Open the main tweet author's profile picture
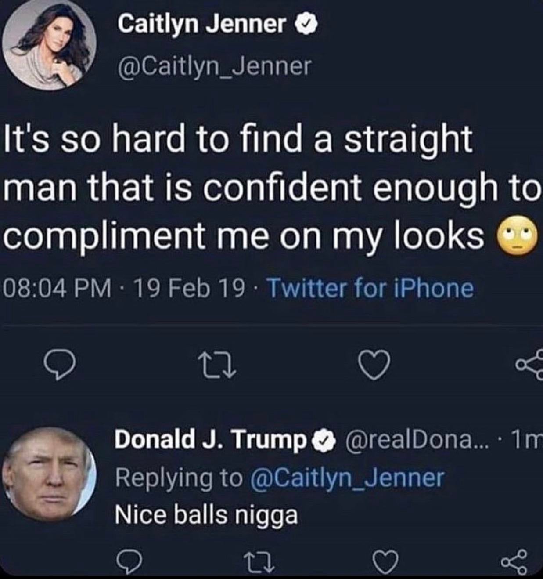 point(49,45)
